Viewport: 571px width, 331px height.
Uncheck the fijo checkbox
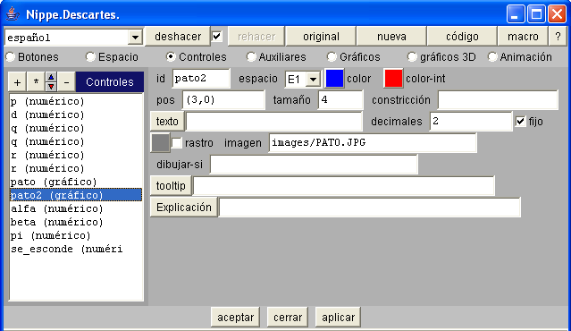[x=521, y=121]
